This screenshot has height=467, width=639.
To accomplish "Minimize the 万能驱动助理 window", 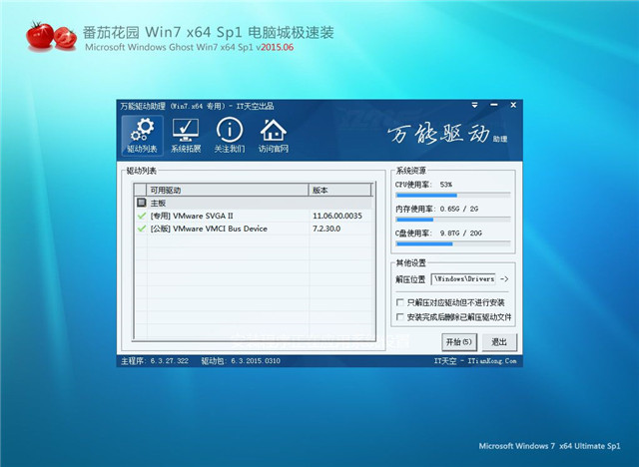I will [494, 106].
